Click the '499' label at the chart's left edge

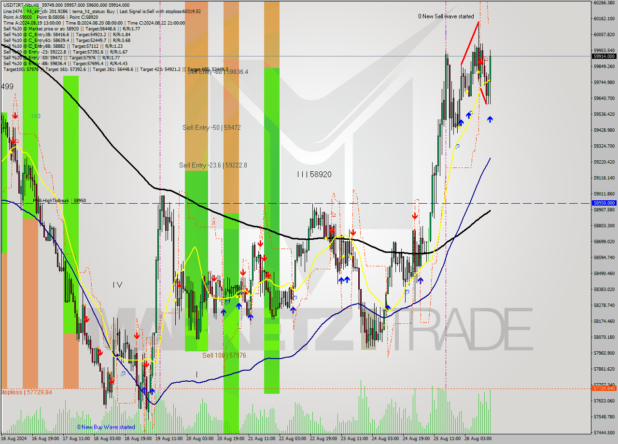(x=7, y=86)
